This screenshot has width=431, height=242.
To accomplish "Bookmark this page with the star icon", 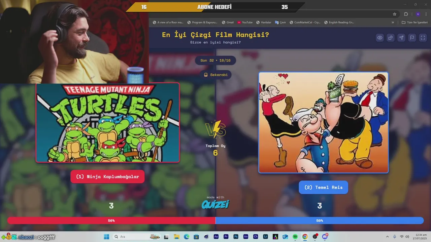I will (395, 14).
